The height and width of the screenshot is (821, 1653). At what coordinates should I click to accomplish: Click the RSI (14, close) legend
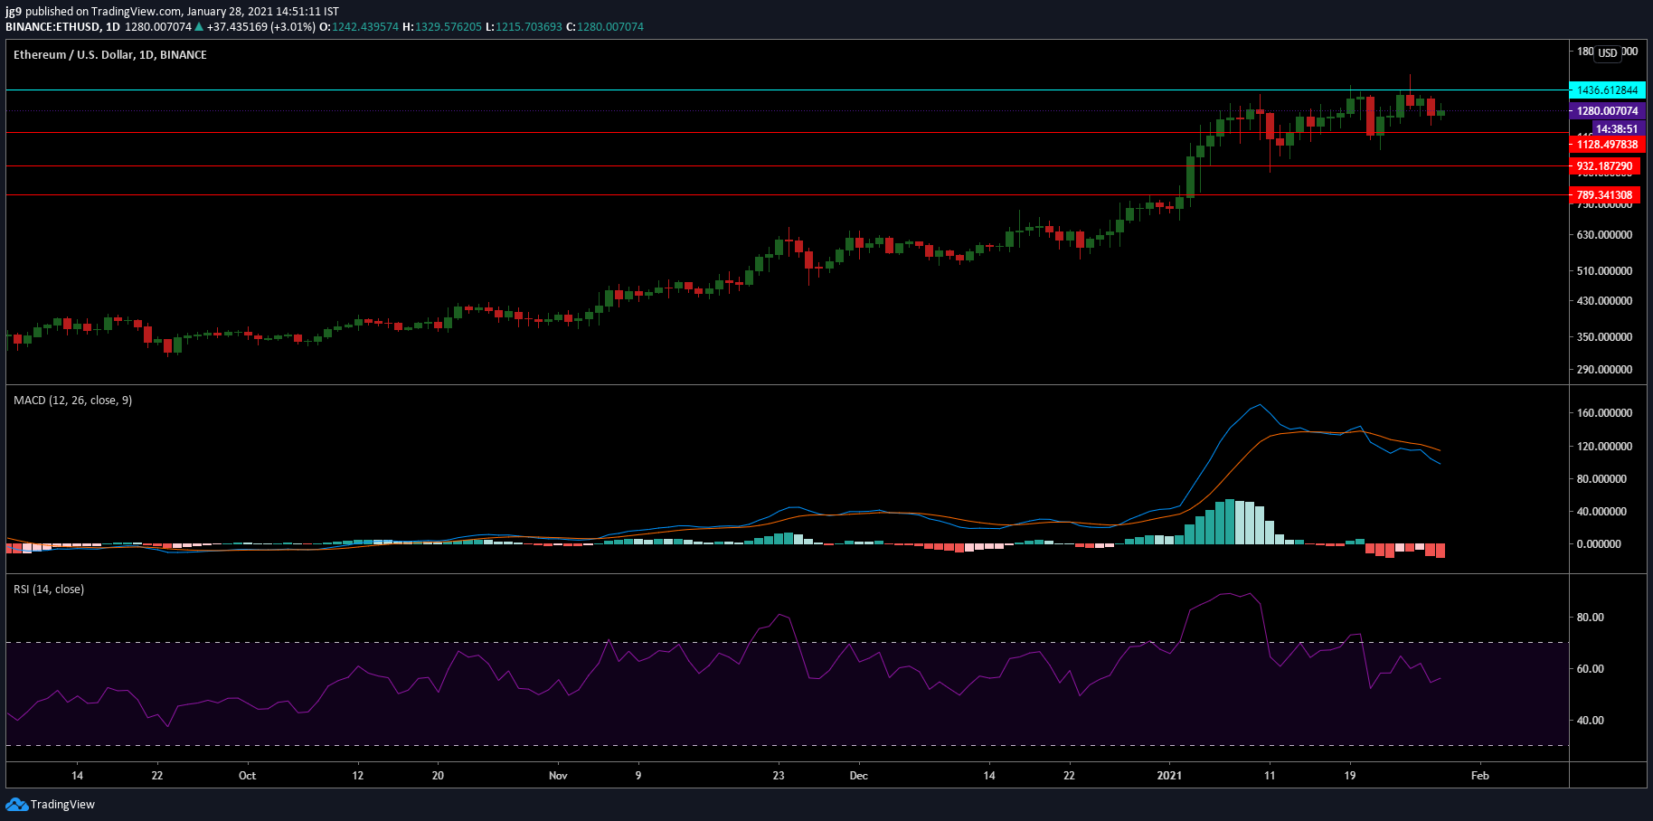coord(49,590)
